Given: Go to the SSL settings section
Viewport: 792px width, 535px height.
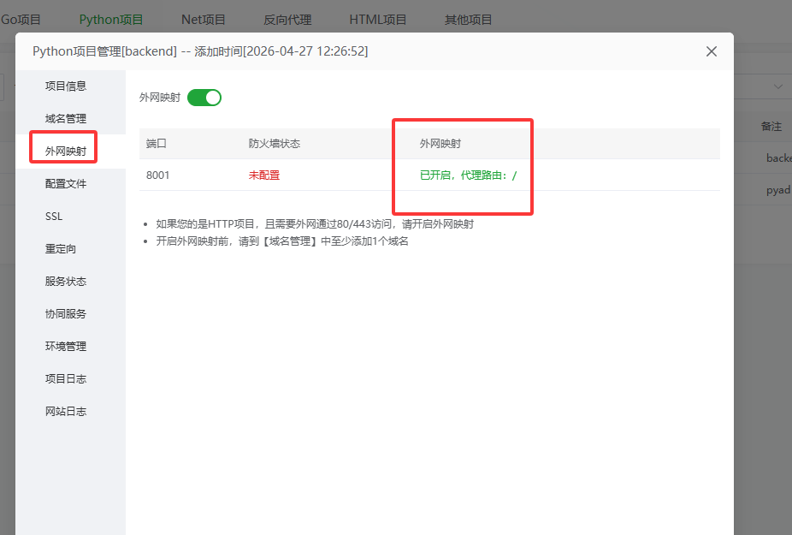Looking at the screenshot, I should pos(54,217).
